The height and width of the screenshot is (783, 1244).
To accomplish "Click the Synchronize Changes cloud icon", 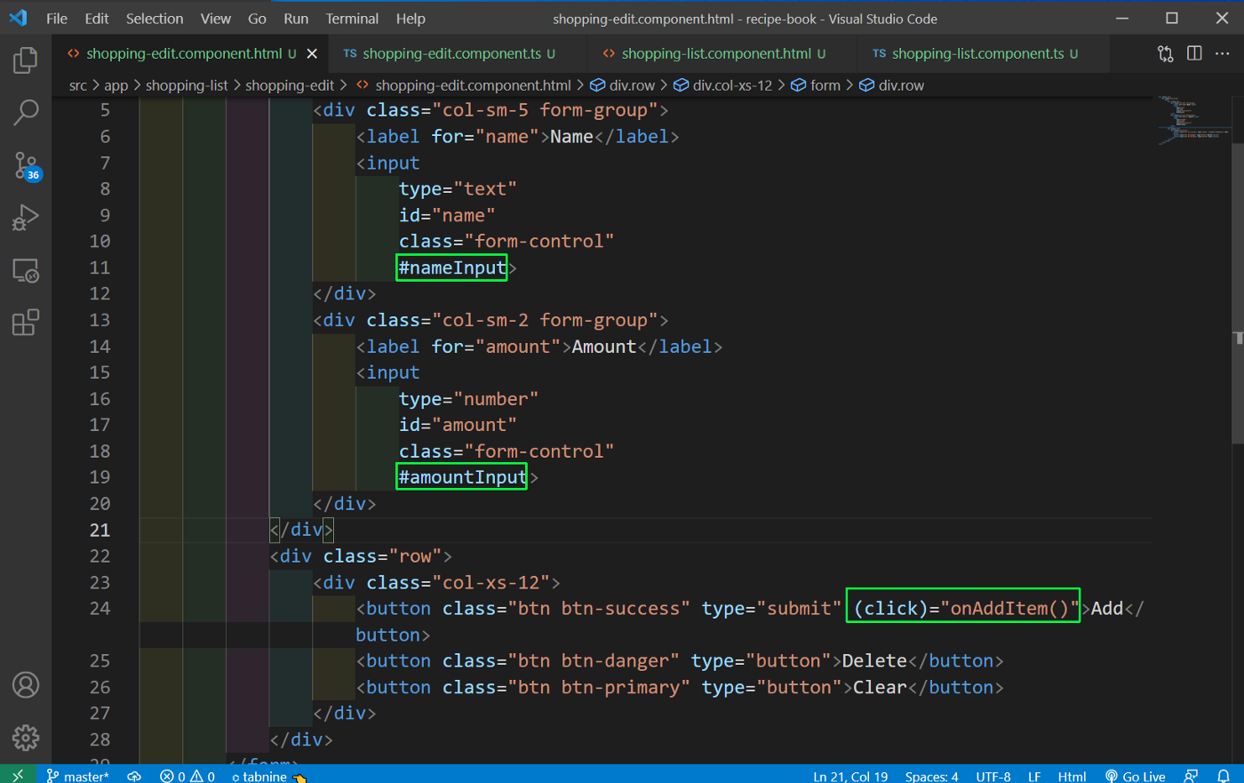I will tap(134, 776).
